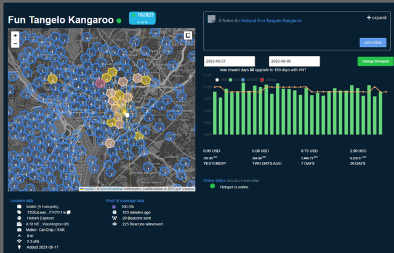
Task: Click the 0.75 USD seven-day value
Action: point(309,151)
